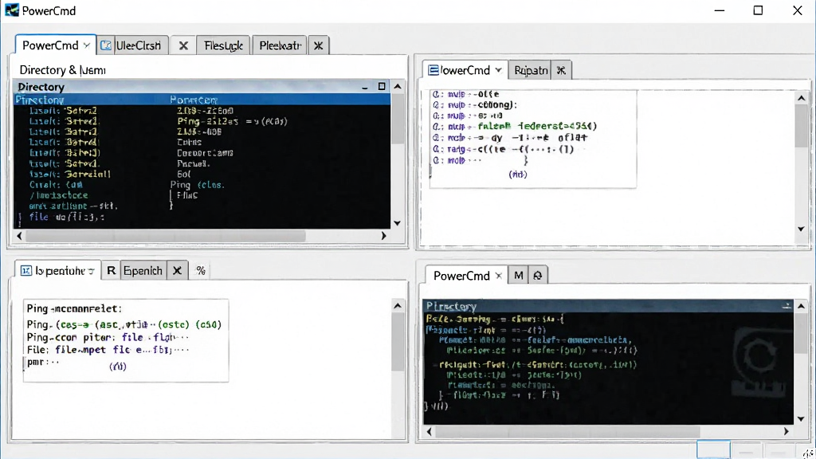Screen dimensions: 816x459
Task: Open the dropdown arrow on the lopentuhe tab
Action: coord(91,271)
